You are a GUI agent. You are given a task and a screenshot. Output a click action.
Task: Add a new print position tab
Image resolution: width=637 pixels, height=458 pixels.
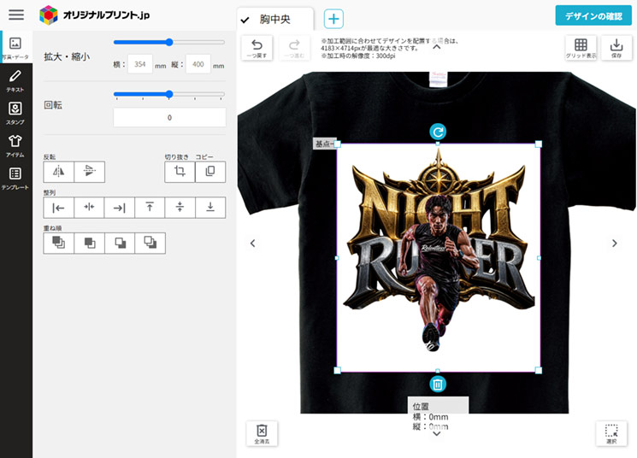(333, 19)
